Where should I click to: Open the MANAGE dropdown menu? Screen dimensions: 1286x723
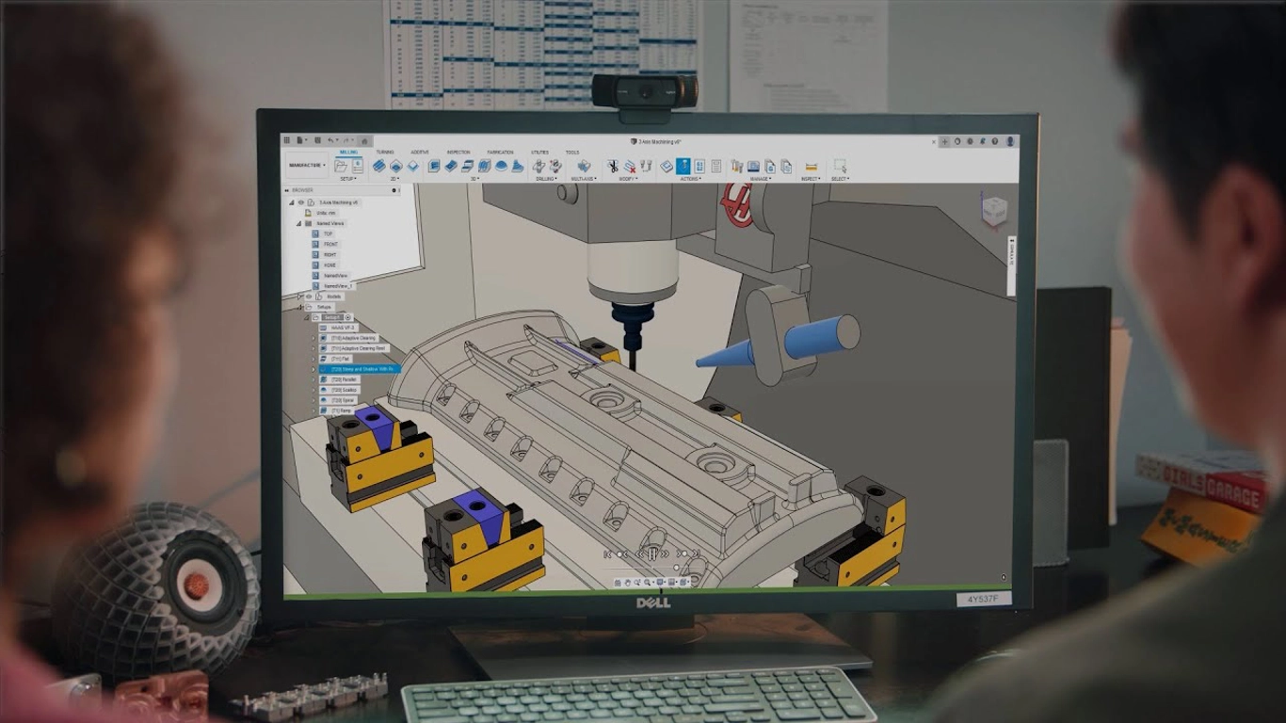761,179
